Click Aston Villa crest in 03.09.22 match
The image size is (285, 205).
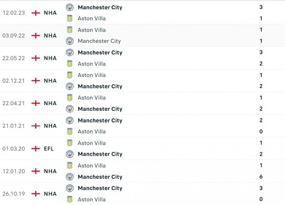coord(70,30)
